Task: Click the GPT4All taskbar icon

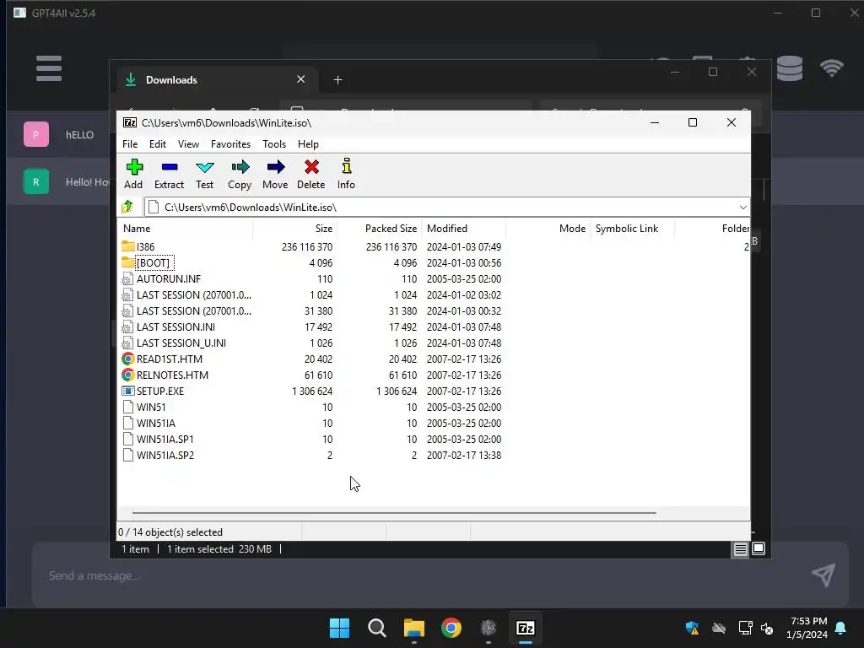Action: 489,628
